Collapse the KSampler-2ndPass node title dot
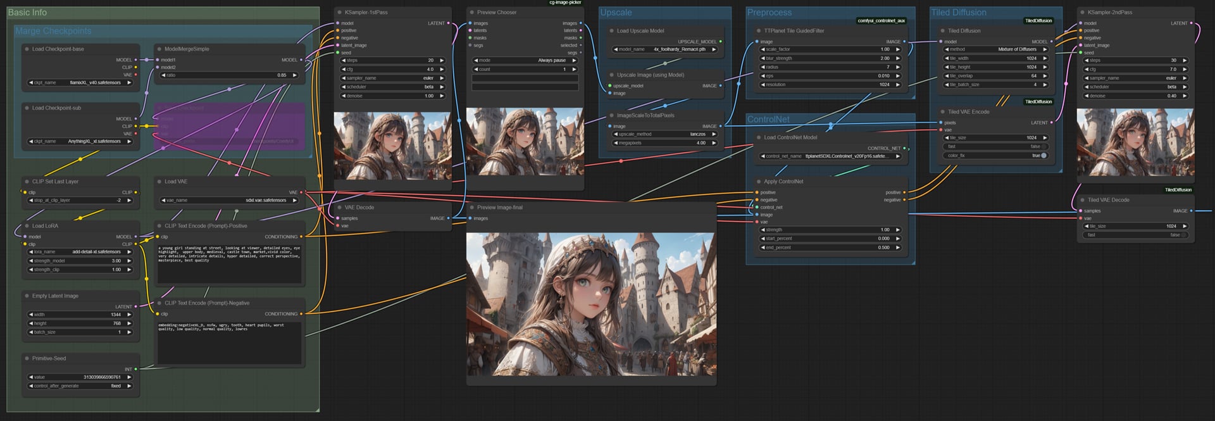 (x=1082, y=12)
